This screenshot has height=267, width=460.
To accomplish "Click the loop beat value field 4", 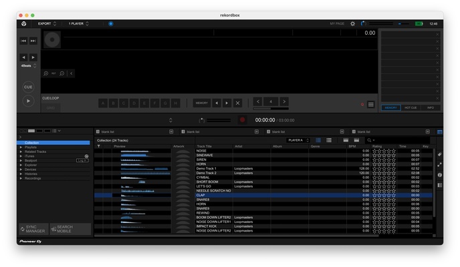I will coord(271,101).
